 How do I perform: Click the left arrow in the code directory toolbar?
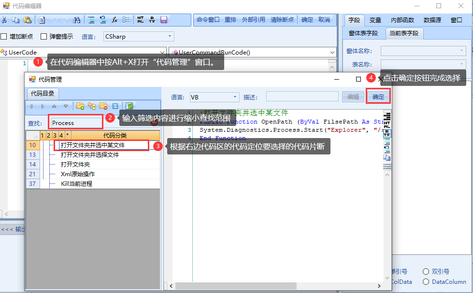[31, 106]
